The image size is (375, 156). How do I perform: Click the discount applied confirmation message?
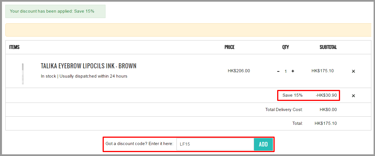click(x=55, y=11)
